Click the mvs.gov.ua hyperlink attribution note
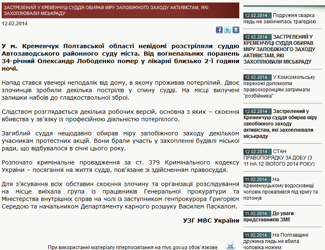 pos(132,247)
